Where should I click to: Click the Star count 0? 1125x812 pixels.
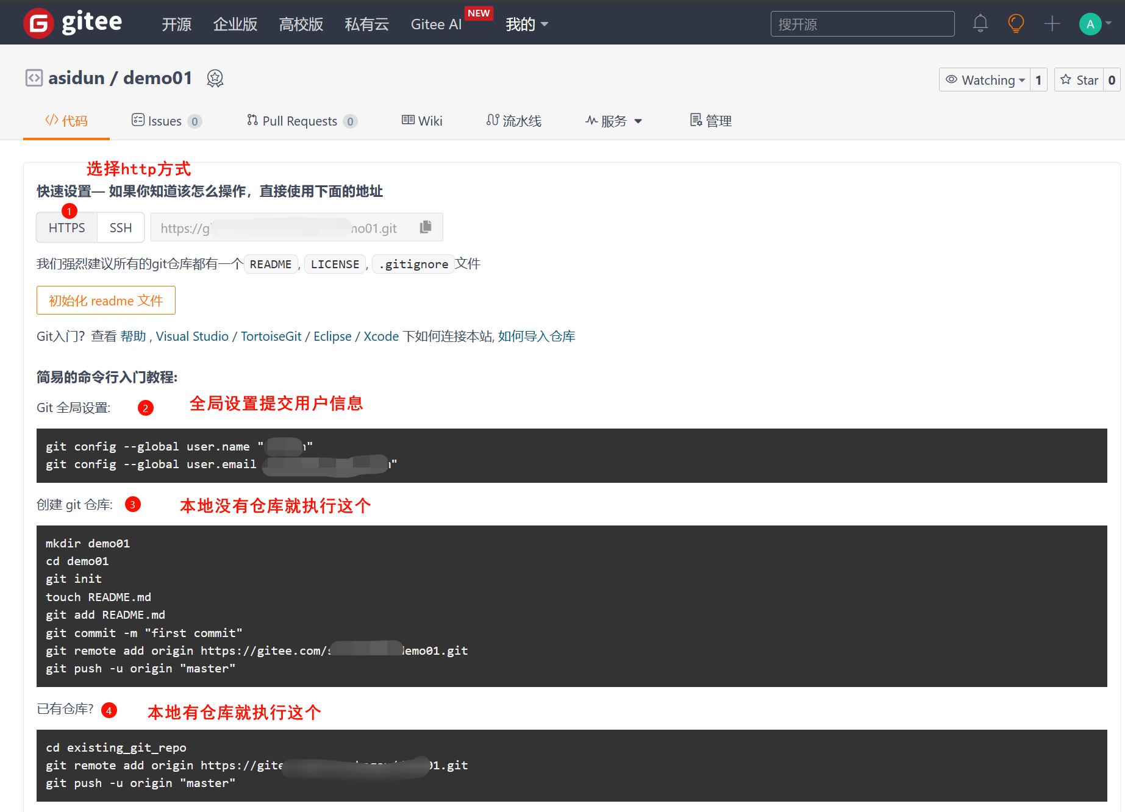click(x=1112, y=80)
